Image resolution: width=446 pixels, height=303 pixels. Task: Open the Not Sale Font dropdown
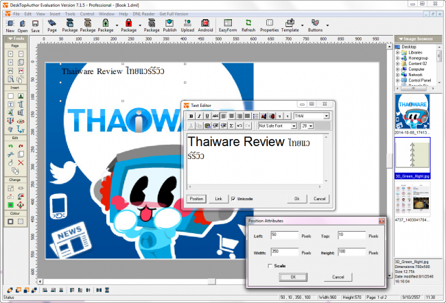pyautogui.click(x=294, y=125)
